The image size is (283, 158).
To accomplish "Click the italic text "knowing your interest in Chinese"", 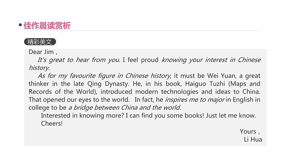I will 211,60.
